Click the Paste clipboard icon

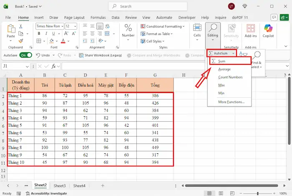pyautogui.click(x=11, y=29)
